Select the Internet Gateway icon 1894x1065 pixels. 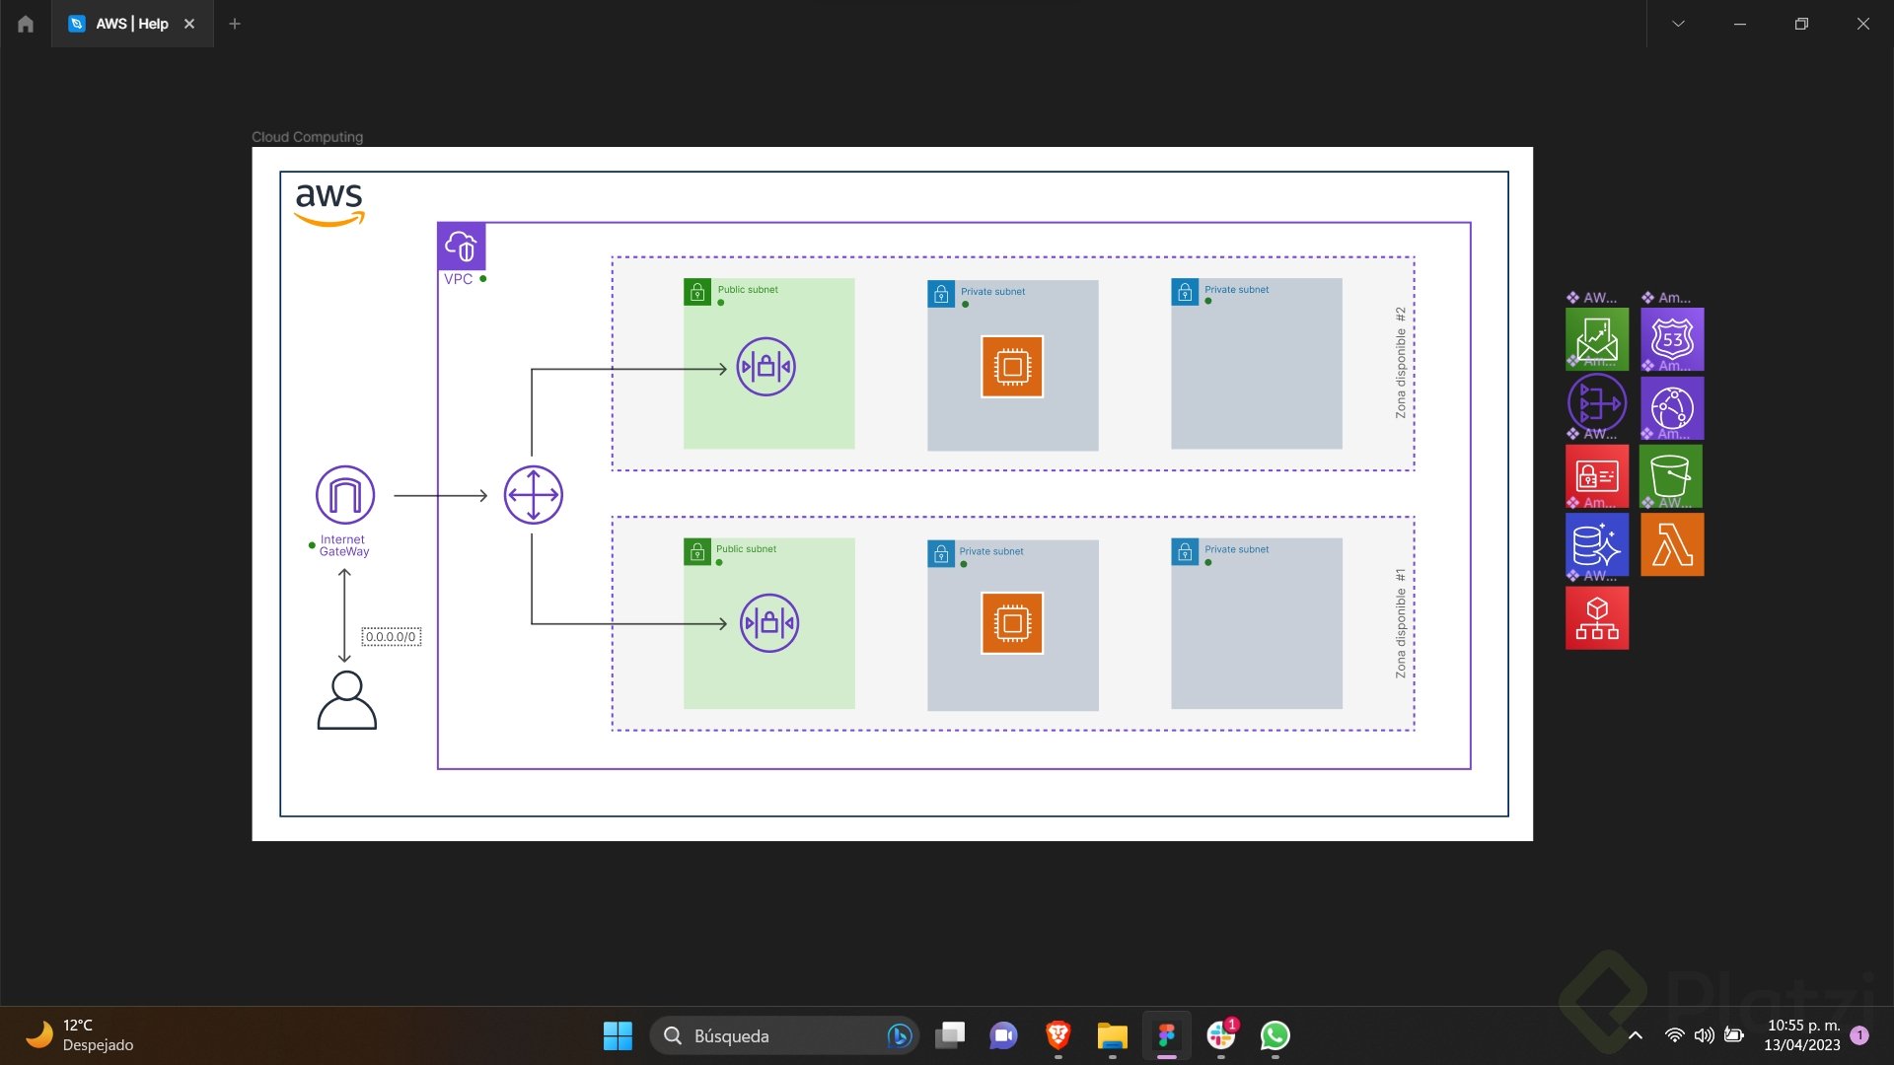(x=344, y=495)
